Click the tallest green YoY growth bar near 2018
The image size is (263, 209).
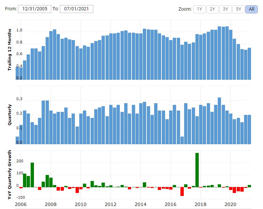click(x=197, y=170)
